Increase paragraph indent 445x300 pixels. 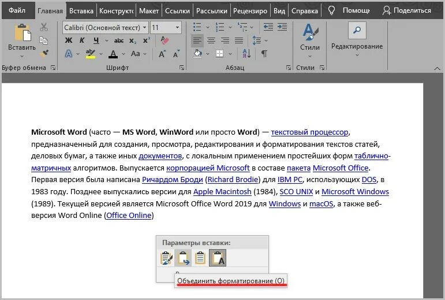point(282,27)
